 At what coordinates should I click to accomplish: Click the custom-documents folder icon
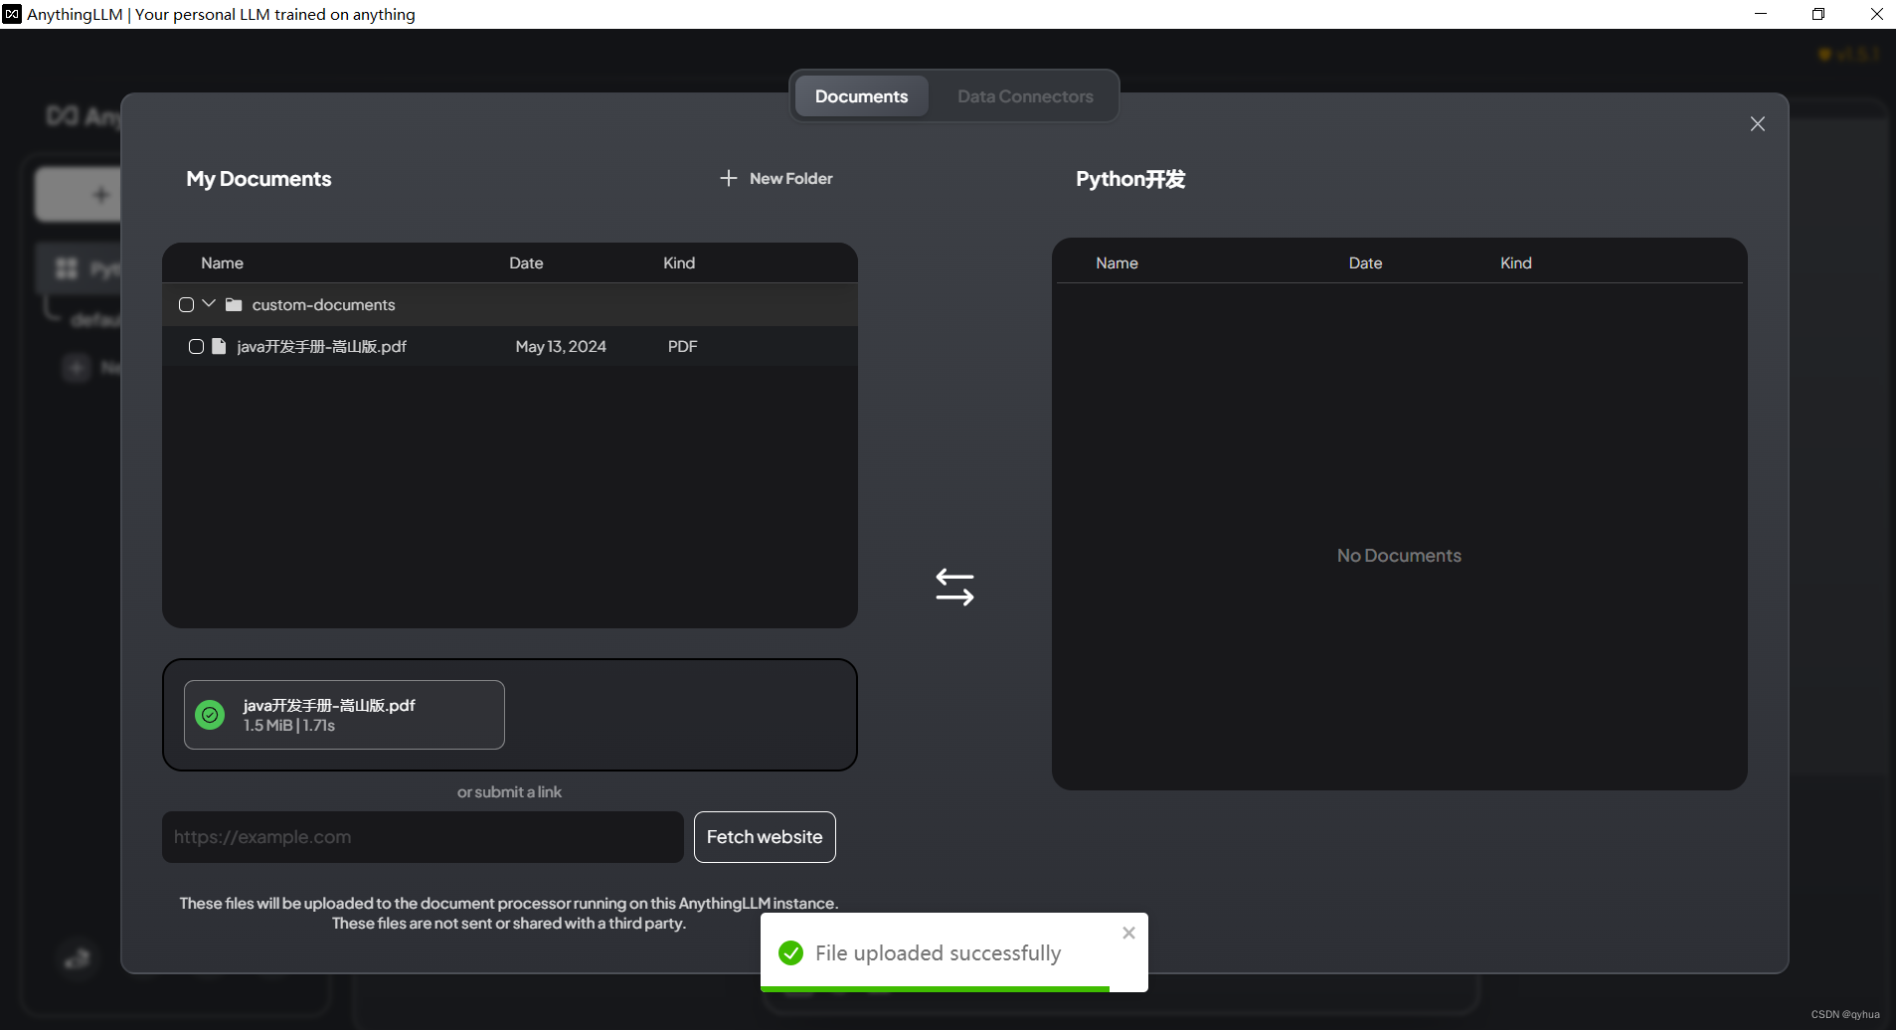tap(234, 304)
